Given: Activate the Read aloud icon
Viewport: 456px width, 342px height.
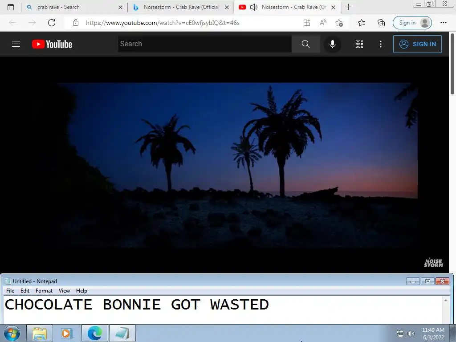Looking at the screenshot, I should pyautogui.click(x=323, y=23).
